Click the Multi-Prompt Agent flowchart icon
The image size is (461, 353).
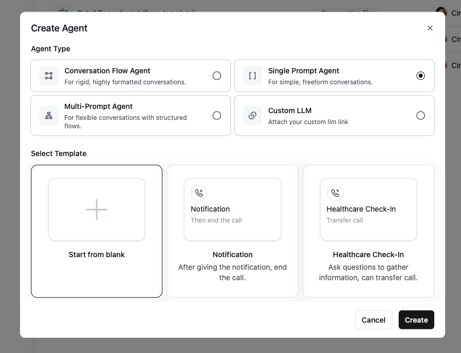point(49,115)
